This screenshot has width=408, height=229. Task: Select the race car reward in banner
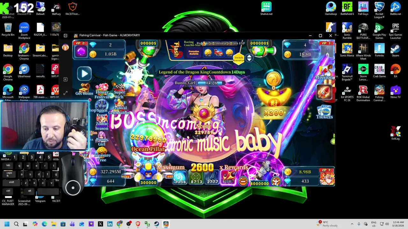pos(218,53)
